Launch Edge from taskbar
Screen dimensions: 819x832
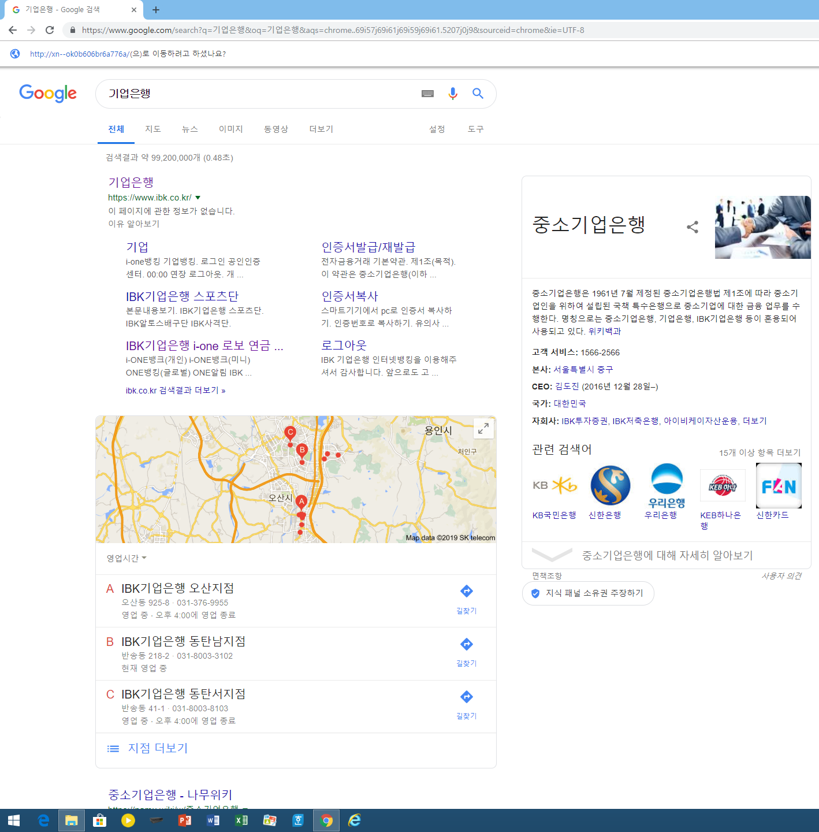click(x=43, y=820)
